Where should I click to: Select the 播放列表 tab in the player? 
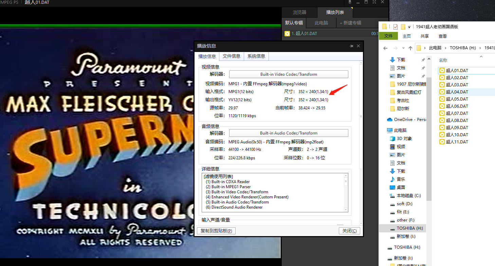pos(335,12)
